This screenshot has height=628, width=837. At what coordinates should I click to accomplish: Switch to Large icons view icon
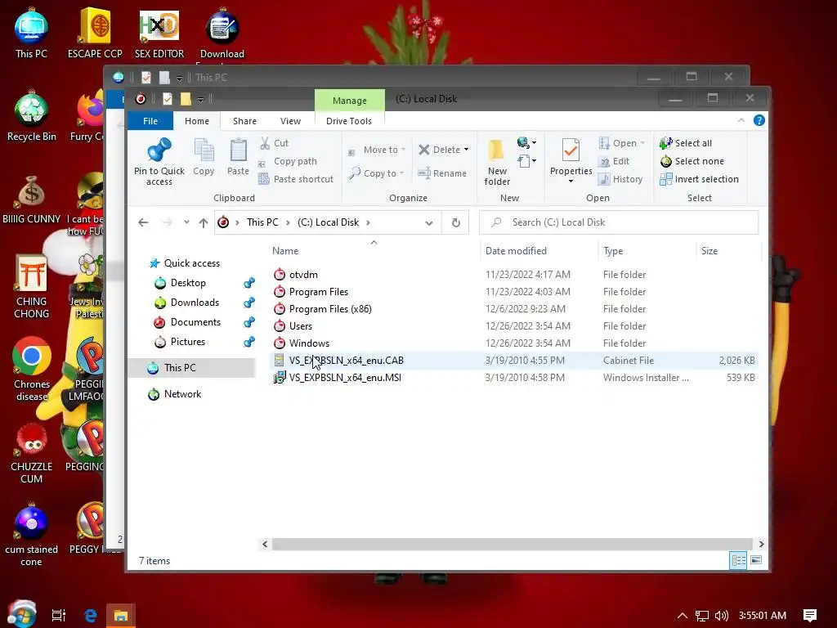click(x=756, y=560)
